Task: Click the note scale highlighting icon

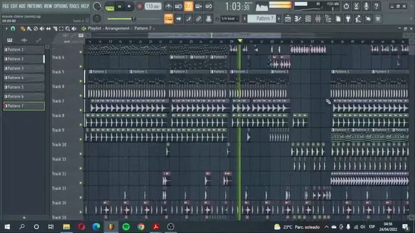Action: click(189, 19)
